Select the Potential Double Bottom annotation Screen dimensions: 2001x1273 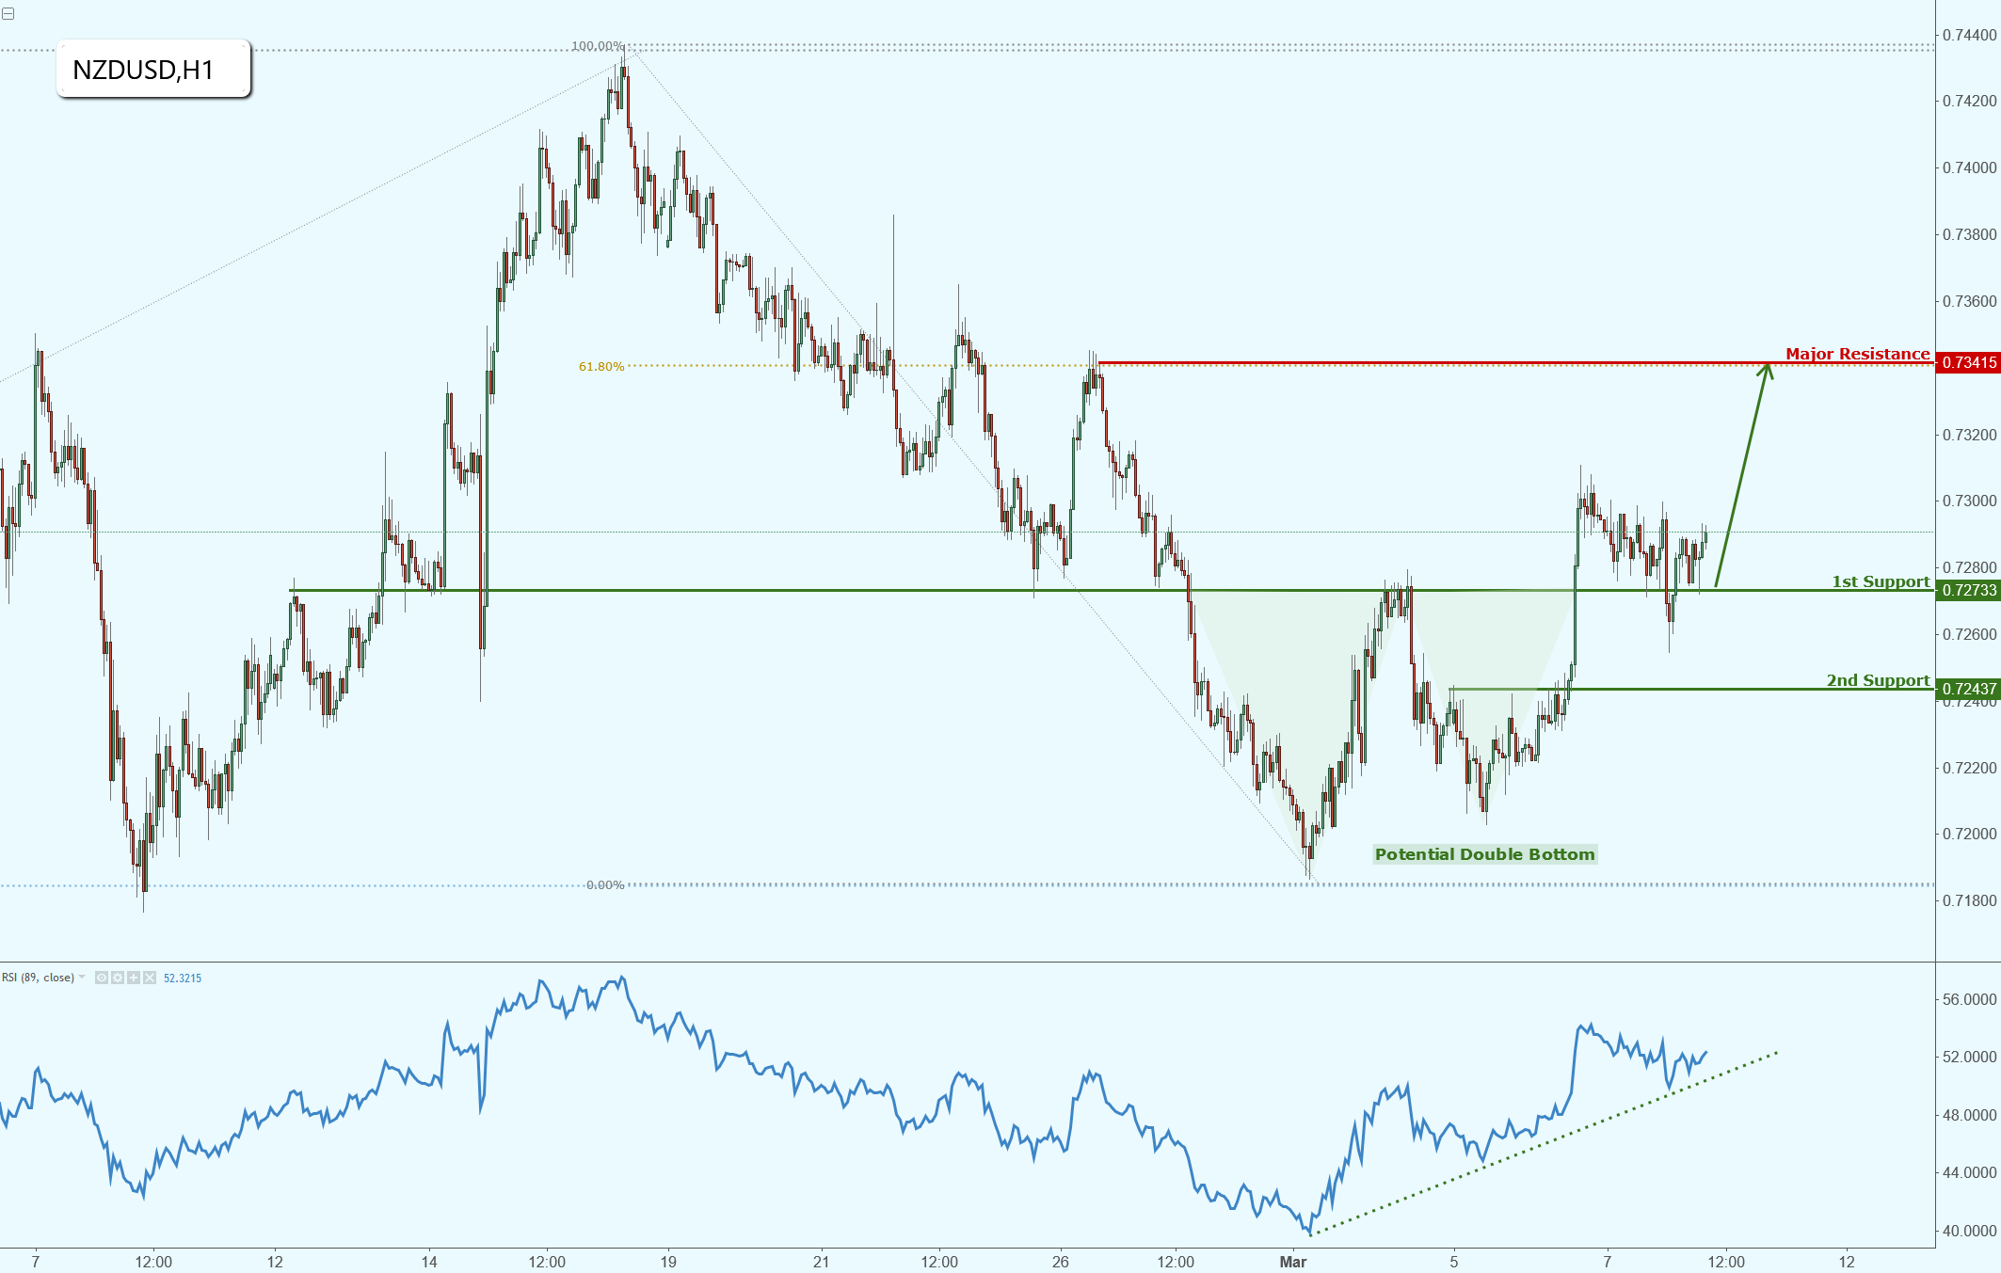[1484, 854]
